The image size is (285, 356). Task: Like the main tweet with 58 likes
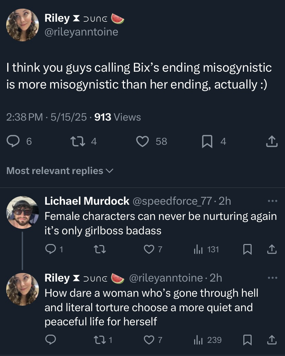(x=142, y=141)
